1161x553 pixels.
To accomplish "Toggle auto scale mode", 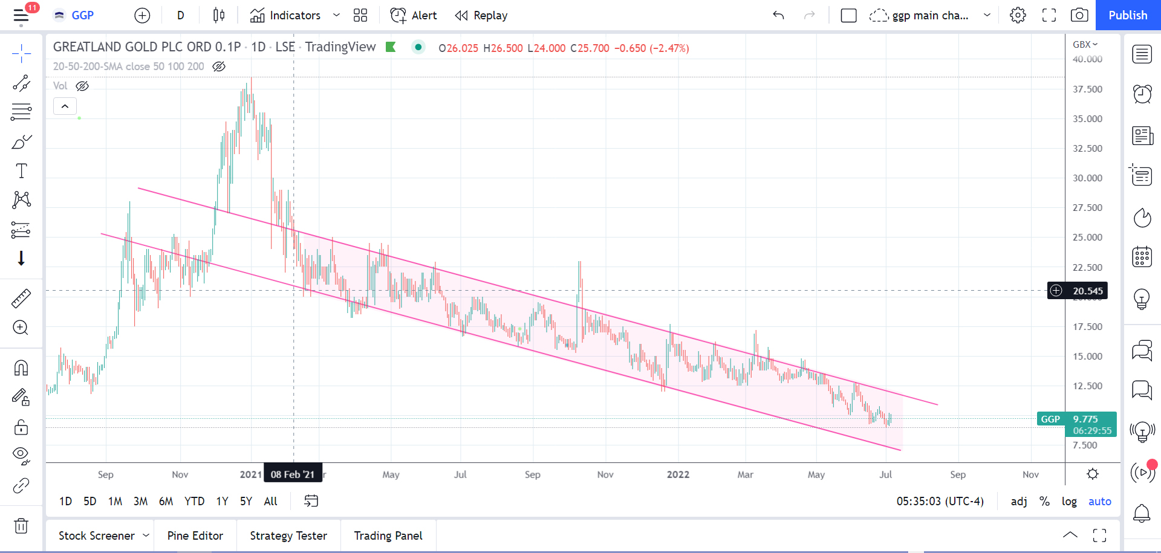I will [x=1100, y=501].
